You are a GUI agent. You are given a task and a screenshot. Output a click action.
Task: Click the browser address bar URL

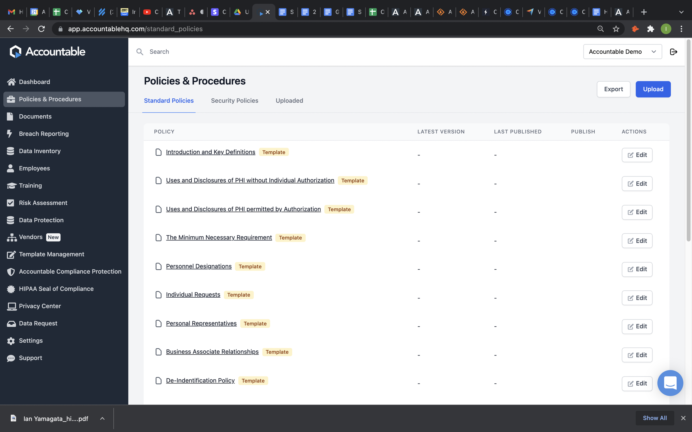click(135, 29)
